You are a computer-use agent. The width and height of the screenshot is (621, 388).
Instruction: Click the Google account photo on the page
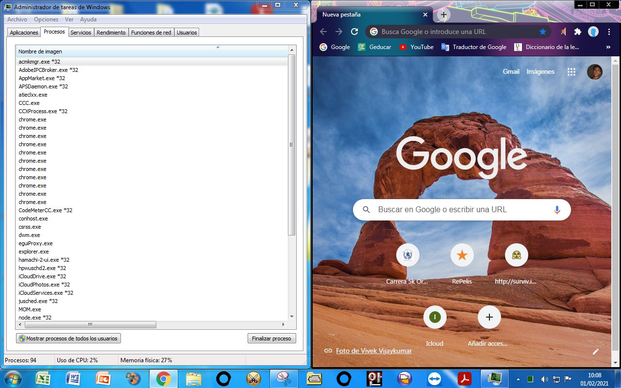click(x=595, y=71)
